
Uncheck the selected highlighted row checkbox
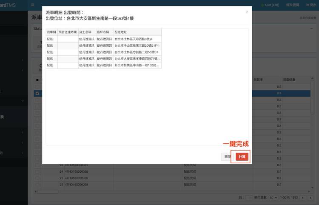(37, 93)
